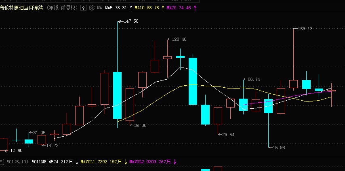This screenshot has height=171, width=345.
Task: Select the MA indicator label
Action: click(x=99, y=8)
